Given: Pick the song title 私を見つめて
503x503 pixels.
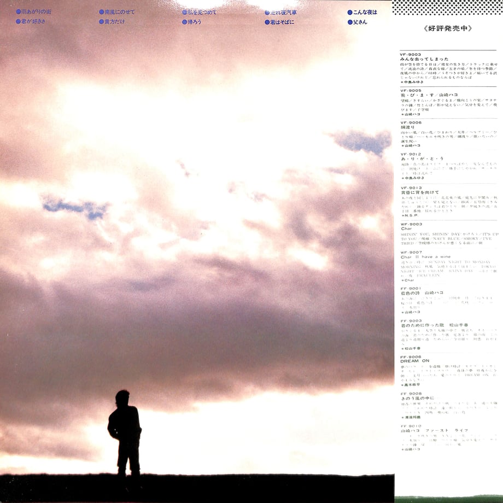Looking at the screenshot, I should click(202, 12).
